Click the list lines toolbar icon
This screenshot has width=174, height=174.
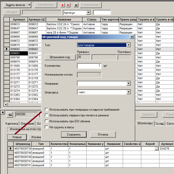point(76,5)
